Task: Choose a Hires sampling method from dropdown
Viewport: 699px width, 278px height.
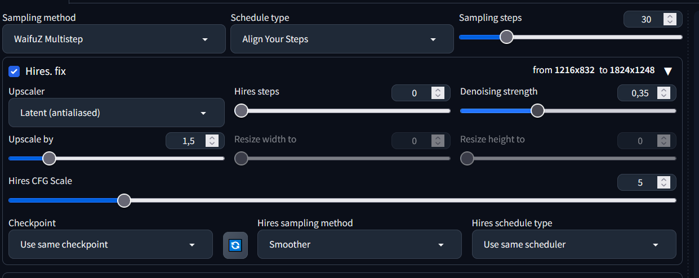Action: [359, 244]
